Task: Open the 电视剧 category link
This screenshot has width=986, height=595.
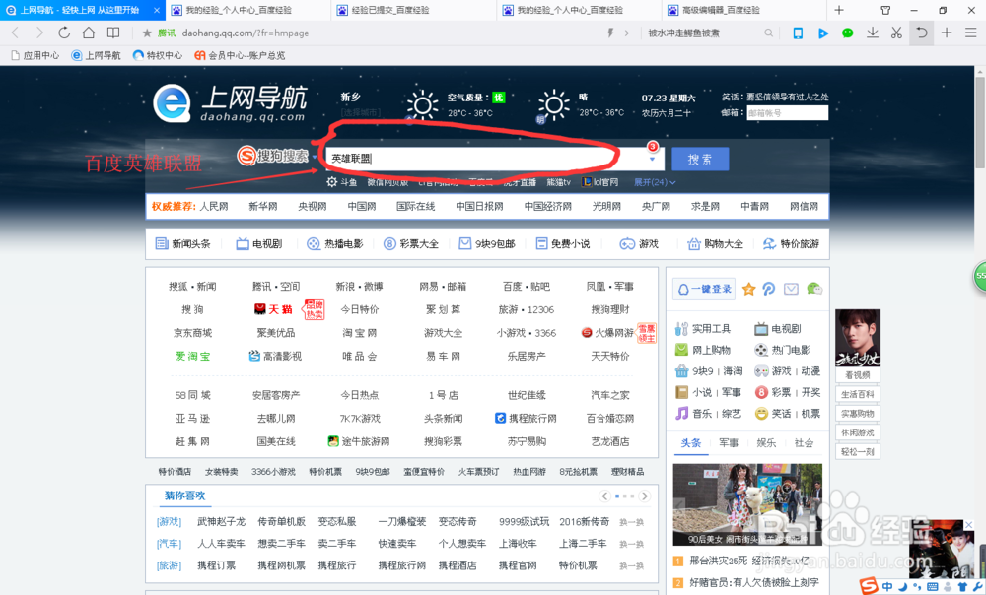Action: pos(259,243)
